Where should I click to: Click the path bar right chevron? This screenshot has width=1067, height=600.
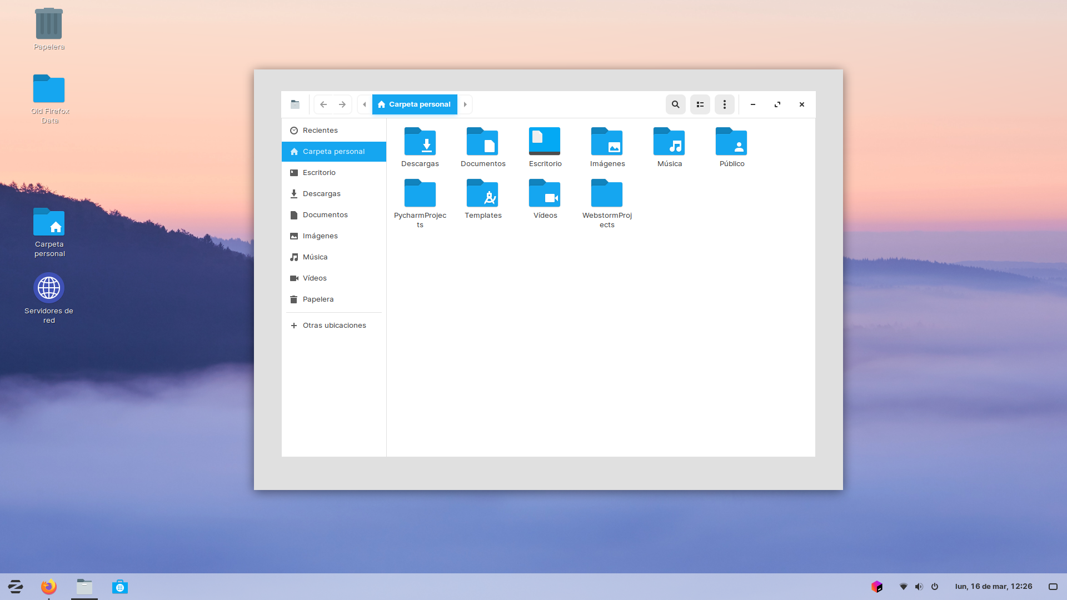tap(465, 104)
